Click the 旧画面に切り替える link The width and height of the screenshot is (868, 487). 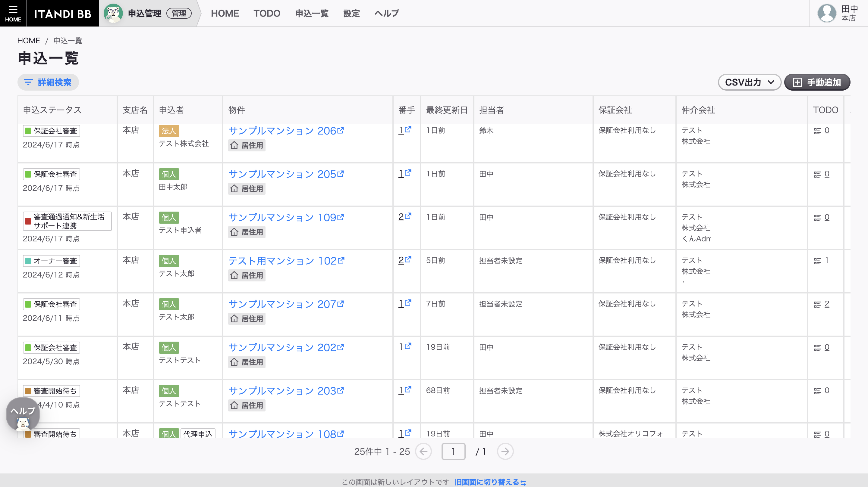pyautogui.click(x=490, y=482)
